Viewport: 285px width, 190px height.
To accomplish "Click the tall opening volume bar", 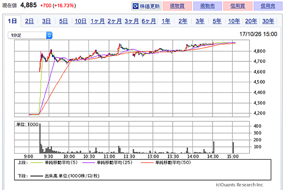I will (x=40, y=139).
